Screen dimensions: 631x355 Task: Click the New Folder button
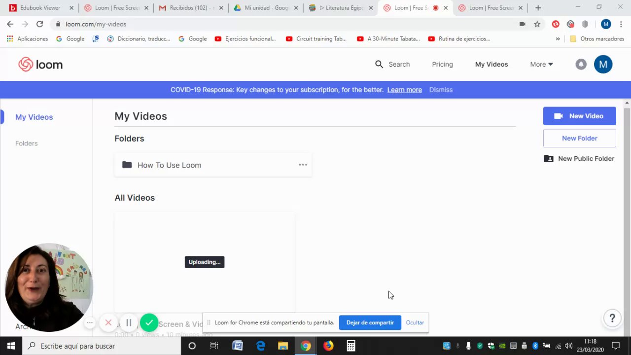(580, 138)
